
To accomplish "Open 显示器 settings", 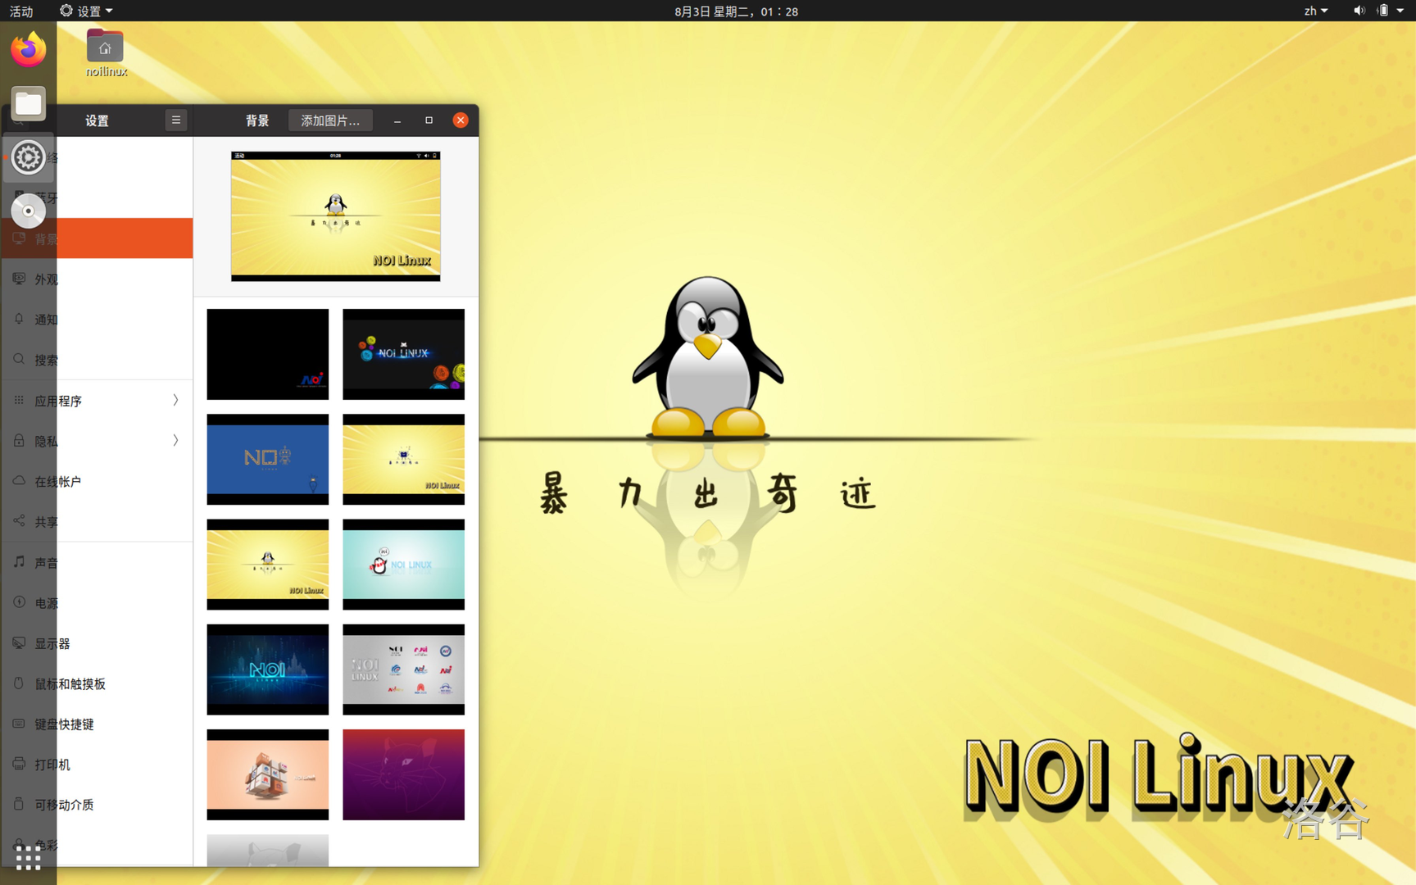I will tap(97, 643).
